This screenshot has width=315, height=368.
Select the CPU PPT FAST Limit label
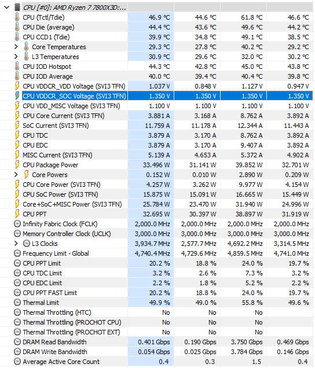(x=50, y=293)
